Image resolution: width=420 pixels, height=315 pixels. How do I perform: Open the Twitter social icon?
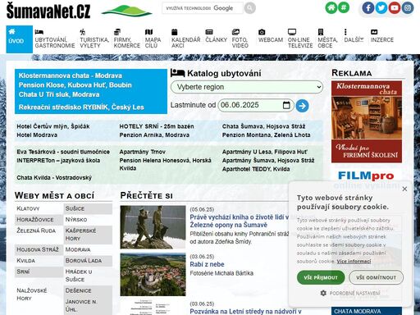pos(381,7)
